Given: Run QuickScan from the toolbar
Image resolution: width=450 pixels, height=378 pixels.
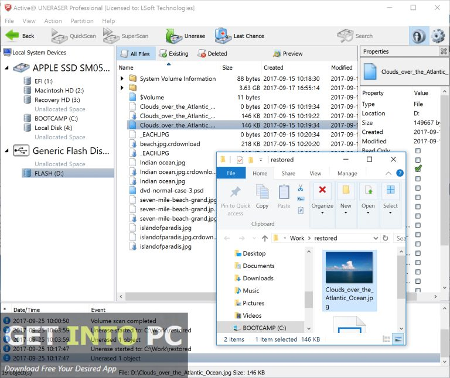Looking at the screenshot, I should pyautogui.click(x=73, y=36).
